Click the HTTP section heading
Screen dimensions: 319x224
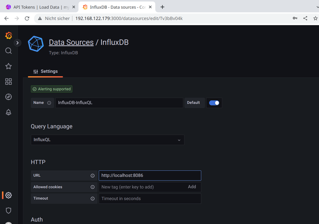tap(38, 162)
